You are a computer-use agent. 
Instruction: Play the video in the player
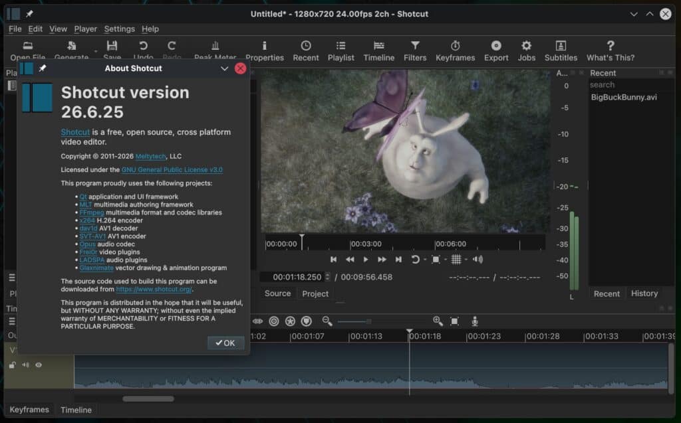pyautogui.click(x=366, y=260)
